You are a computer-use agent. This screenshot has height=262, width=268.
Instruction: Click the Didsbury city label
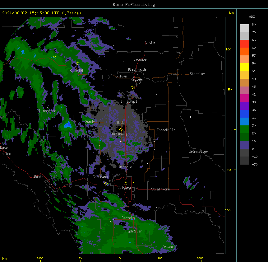[x=119, y=134]
